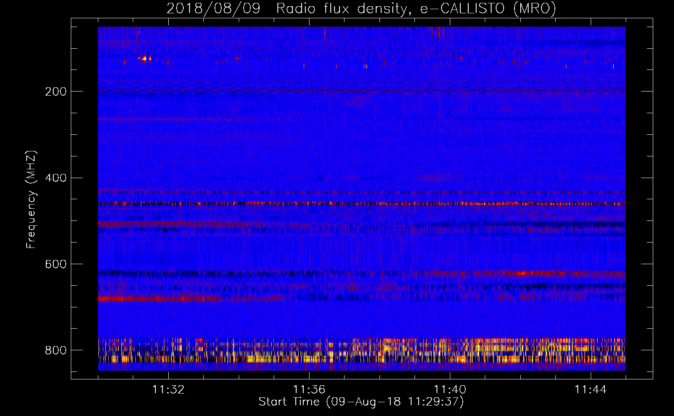
Task: Click the 'Frequency (MHZ)' axis label
Action: (x=31, y=199)
